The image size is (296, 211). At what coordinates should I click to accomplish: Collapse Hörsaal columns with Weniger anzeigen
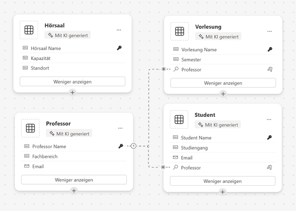73,82
